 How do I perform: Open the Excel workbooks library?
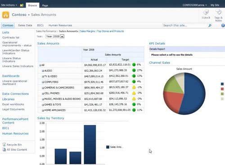coord(13,104)
